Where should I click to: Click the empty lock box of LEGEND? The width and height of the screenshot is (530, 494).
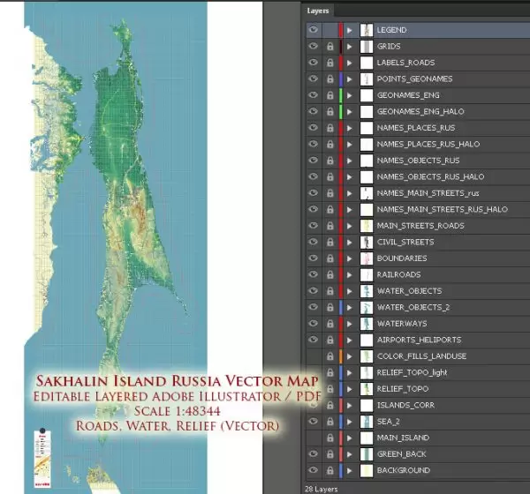[x=329, y=30]
